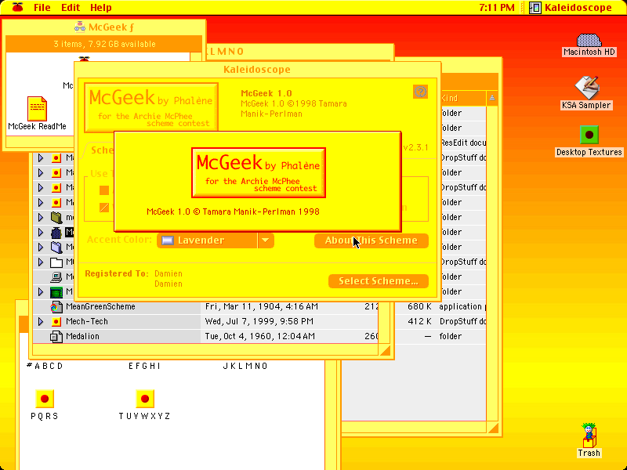Screen dimensions: 627x470
Task: Click the orange McGeek banner in Kaleidoscope window
Action: pyautogui.click(x=151, y=107)
